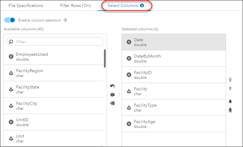Move selected column to bottom
This screenshot has width=243, height=147.
click(x=230, y=110)
